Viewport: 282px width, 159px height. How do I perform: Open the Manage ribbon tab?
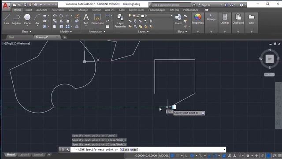(x=83, y=10)
